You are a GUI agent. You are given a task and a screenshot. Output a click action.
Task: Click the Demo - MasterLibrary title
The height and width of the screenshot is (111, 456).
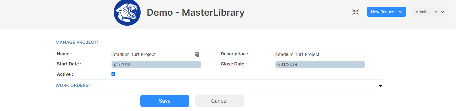tap(196, 12)
